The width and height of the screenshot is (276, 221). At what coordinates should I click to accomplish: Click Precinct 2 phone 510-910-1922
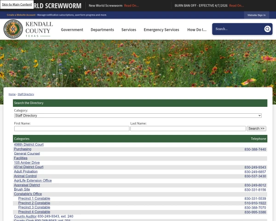point(255,203)
